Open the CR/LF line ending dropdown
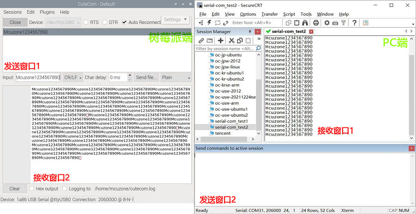 tap(72, 77)
